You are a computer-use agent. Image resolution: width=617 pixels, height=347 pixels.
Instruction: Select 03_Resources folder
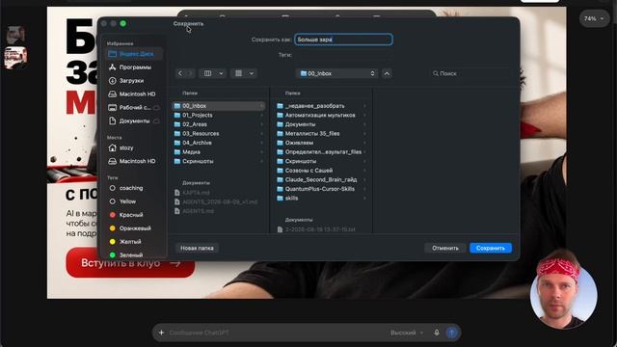tap(219, 134)
